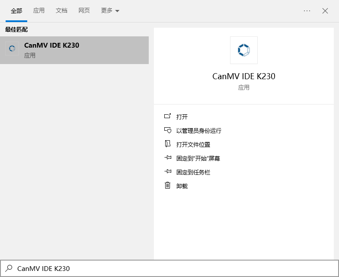This screenshot has width=339, height=277.
Task: Click the CanMV icon in the result list
Action: 12,48
